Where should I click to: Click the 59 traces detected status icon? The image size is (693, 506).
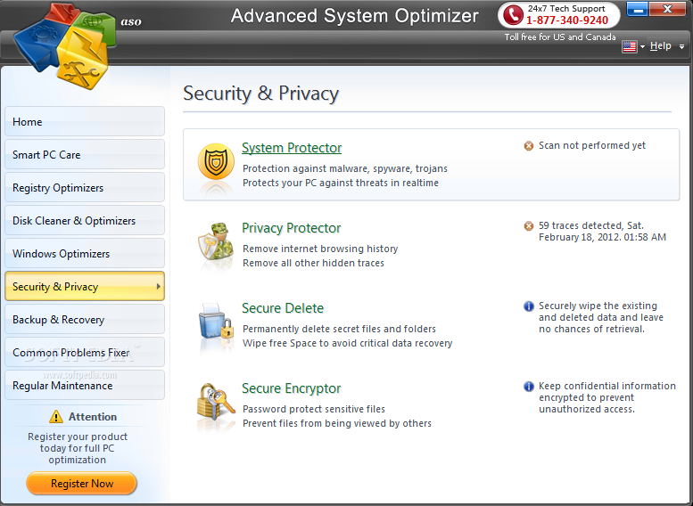(x=529, y=226)
